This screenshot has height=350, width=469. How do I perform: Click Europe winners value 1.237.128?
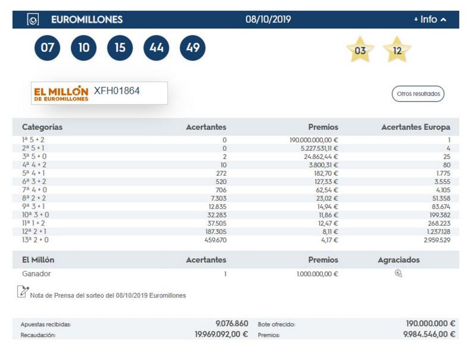[x=438, y=232]
